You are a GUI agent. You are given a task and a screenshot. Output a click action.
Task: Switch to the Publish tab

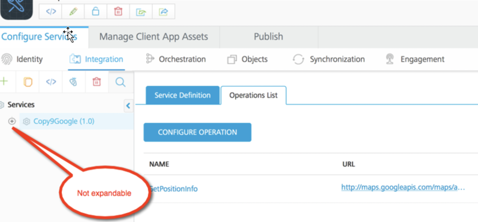click(x=268, y=37)
